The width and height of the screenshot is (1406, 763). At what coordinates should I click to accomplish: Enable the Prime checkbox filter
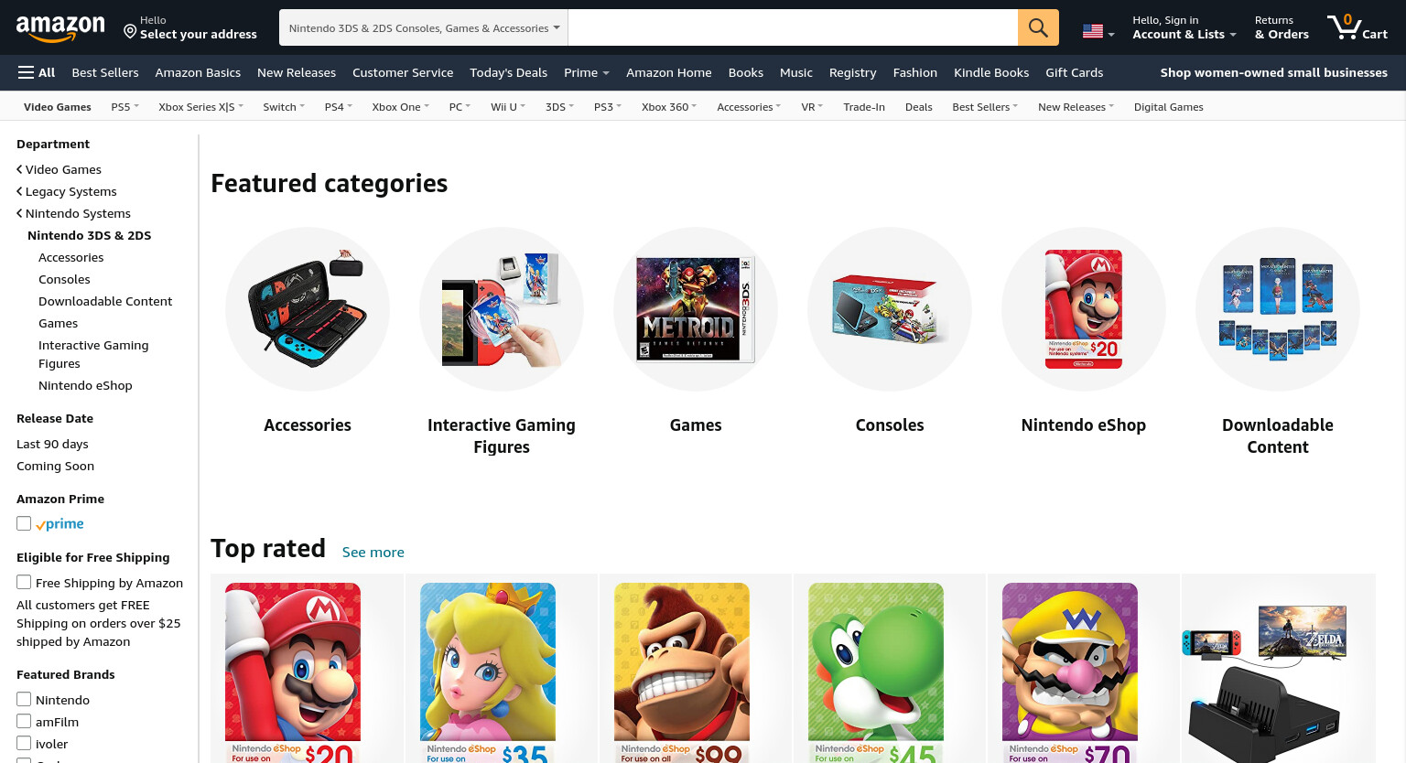(x=24, y=523)
